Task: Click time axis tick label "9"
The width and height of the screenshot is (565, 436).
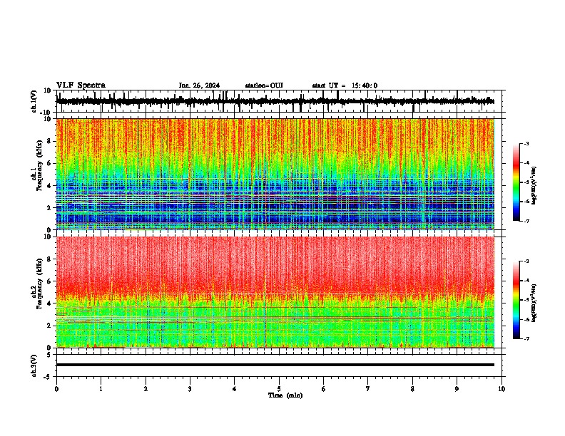Action: (x=457, y=389)
